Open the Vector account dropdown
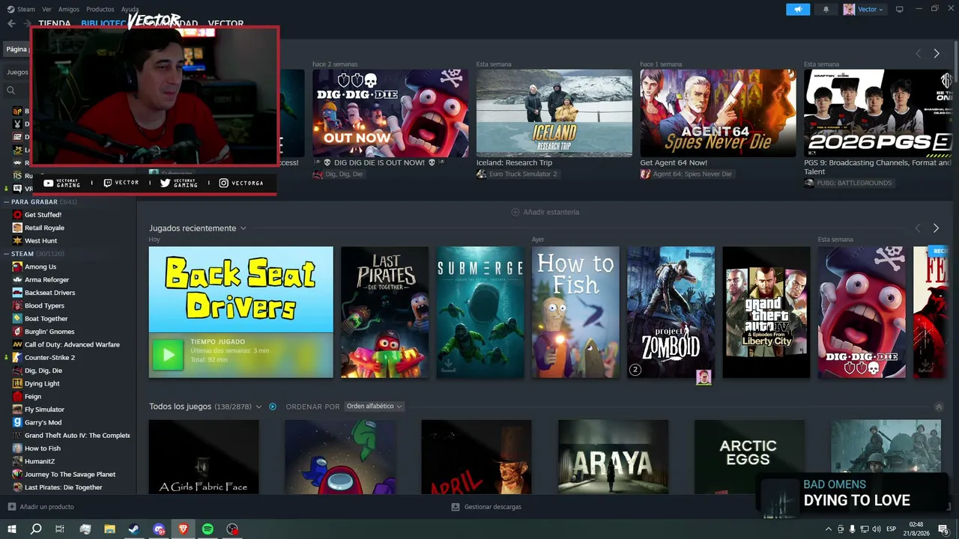The height and width of the screenshot is (539, 959). point(864,9)
